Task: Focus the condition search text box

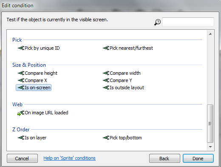Action: [x=188, y=22]
